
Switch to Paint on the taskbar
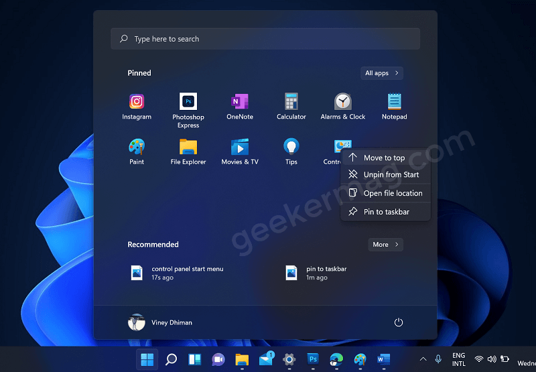coord(360,359)
